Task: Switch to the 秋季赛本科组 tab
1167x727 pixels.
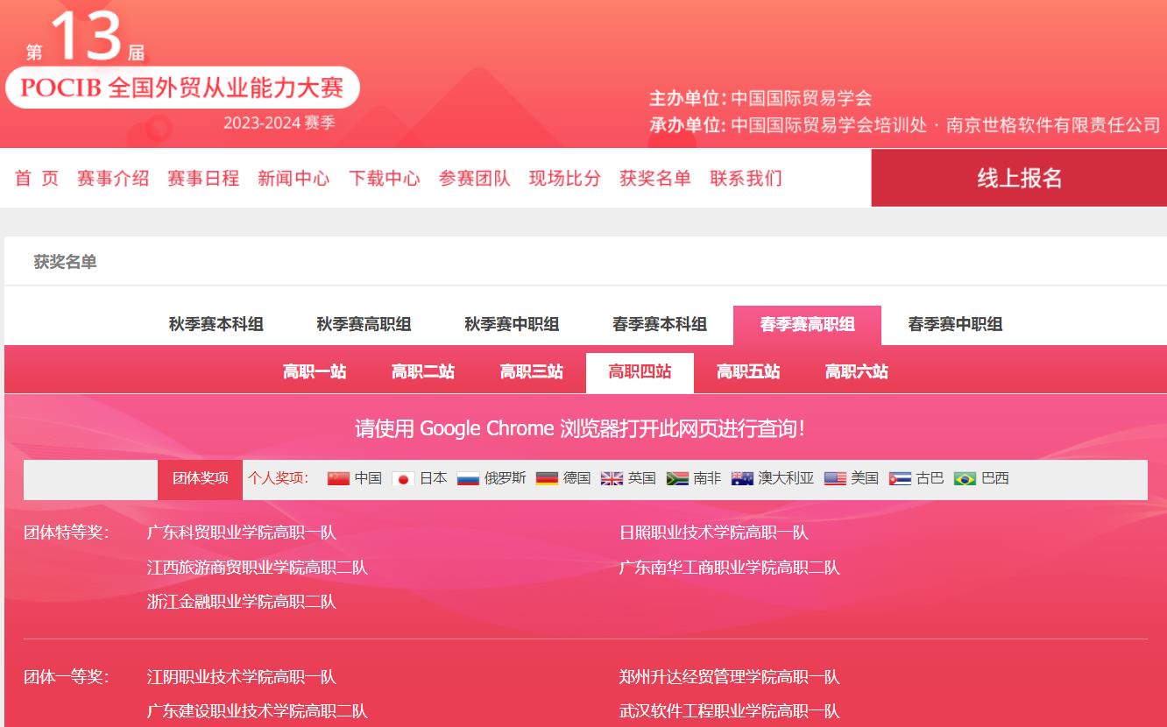Action: (x=216, y=324)
